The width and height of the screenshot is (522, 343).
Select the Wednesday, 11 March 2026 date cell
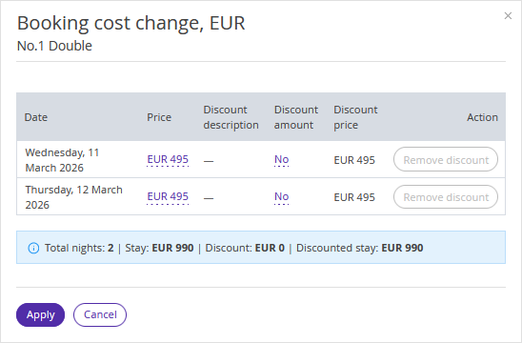[62, 160]
